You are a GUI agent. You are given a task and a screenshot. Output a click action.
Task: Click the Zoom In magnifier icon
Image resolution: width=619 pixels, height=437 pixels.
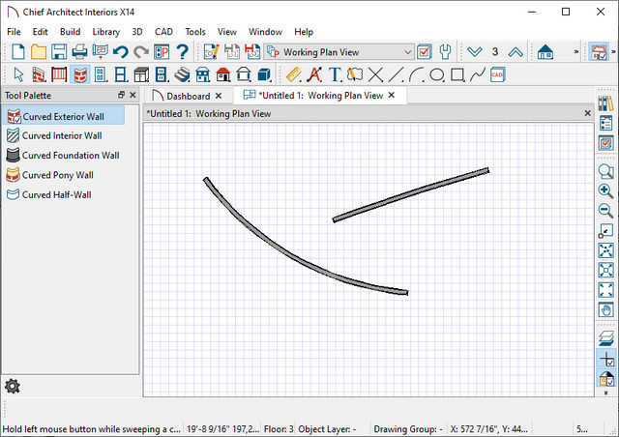[606, 191]
